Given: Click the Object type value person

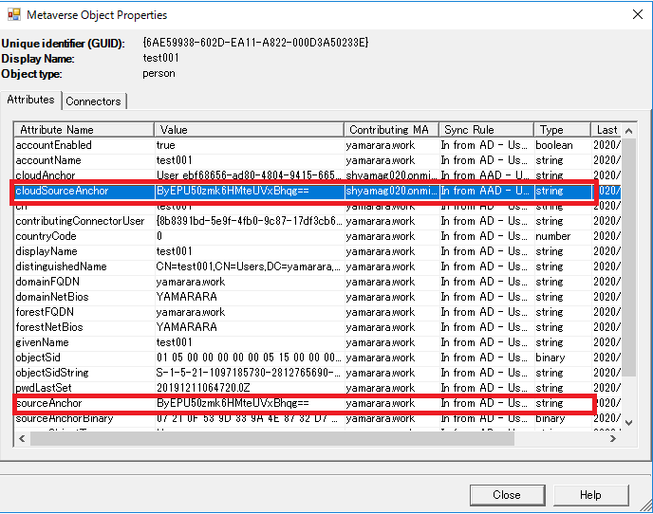Looking at the screenshot, I should (159, 74).
